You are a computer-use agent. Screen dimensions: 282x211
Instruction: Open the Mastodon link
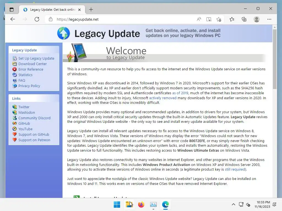coord(27,112)
